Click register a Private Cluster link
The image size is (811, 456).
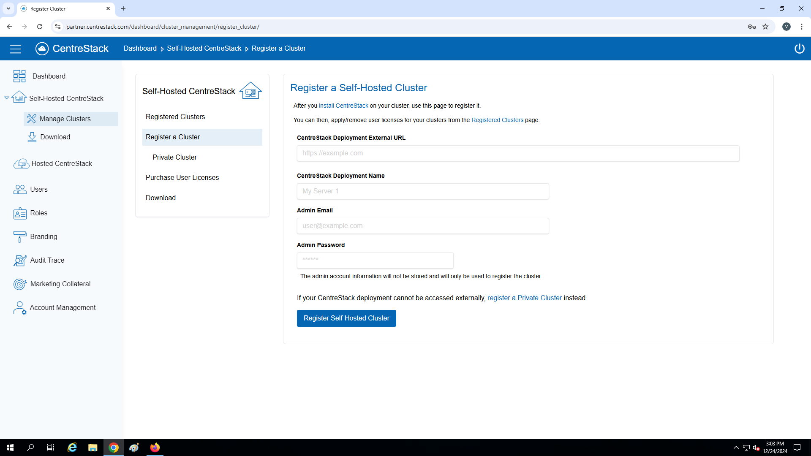click(524, 298)
